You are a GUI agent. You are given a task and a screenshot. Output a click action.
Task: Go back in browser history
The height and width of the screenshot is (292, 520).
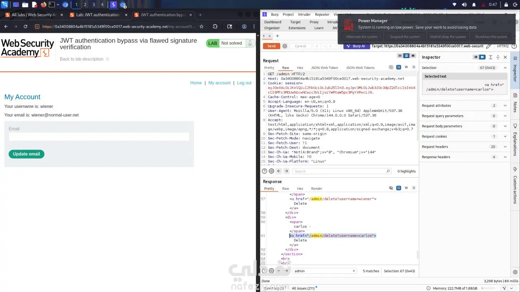tap(6, 27)
